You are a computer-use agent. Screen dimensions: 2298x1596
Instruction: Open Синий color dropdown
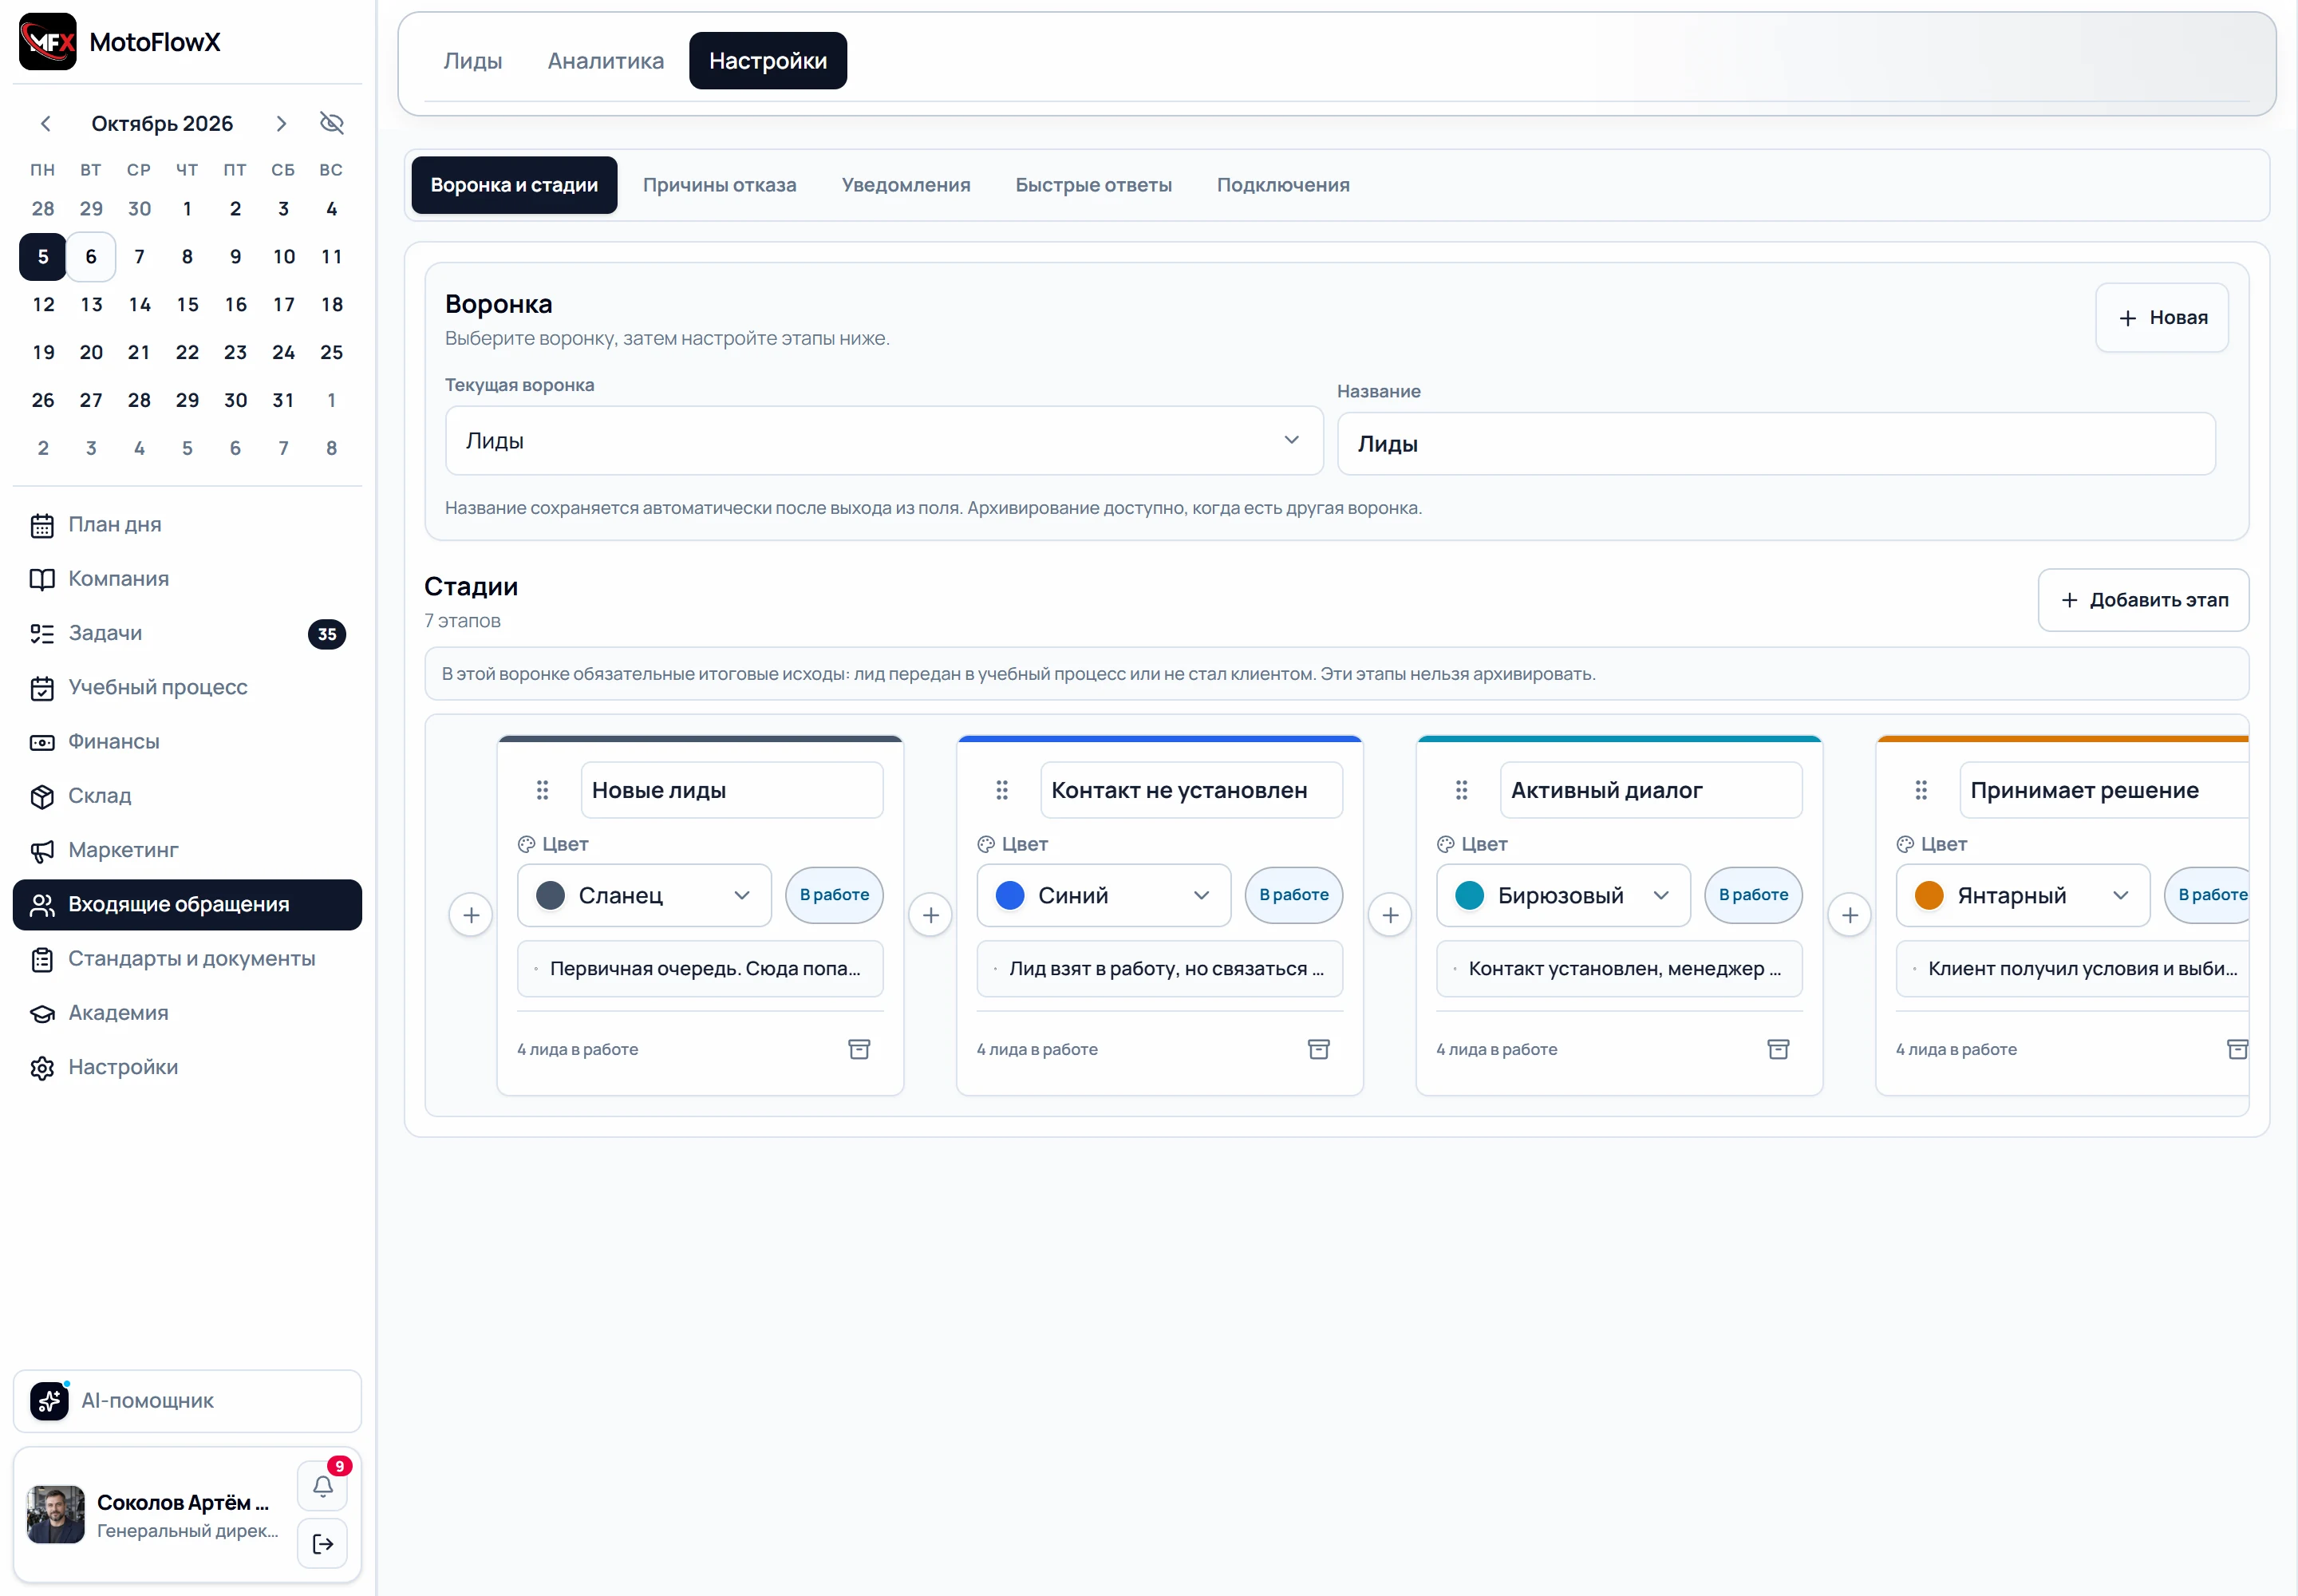[1103, 895]
